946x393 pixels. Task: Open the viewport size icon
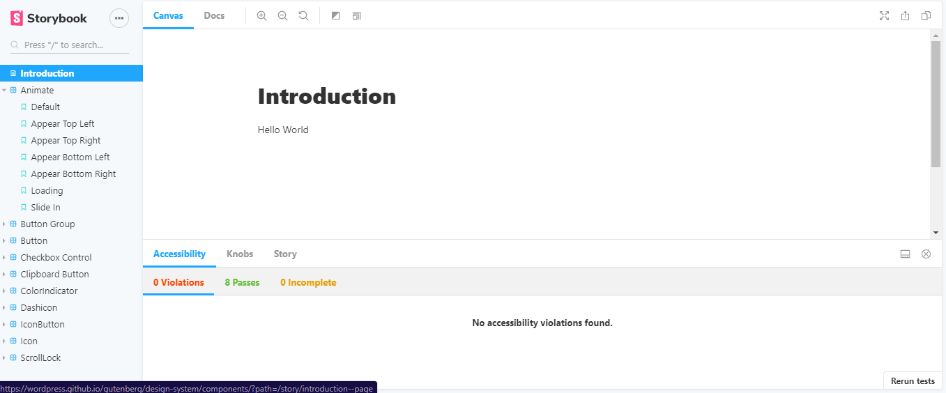[x=356, y=15]
